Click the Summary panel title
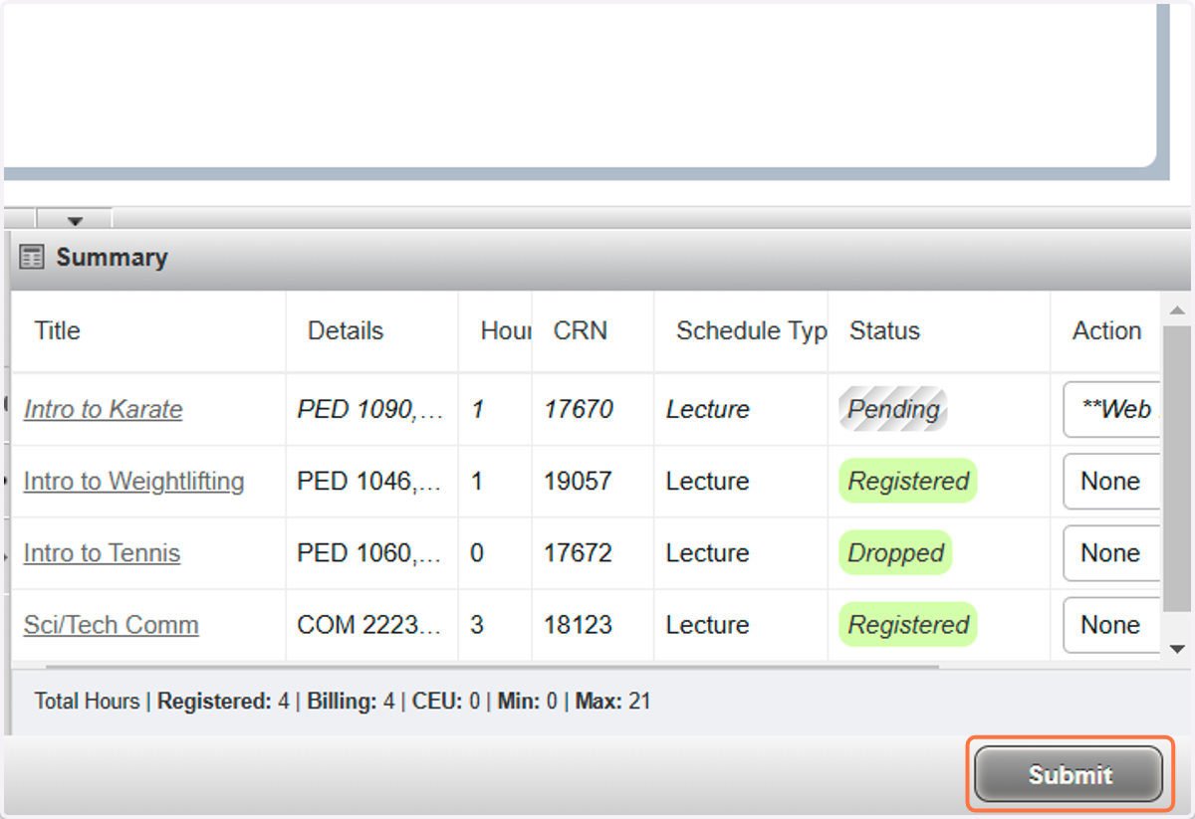The width and height of the screenshot is (1195, 819). pyautogui.click(x=112, y=258)
